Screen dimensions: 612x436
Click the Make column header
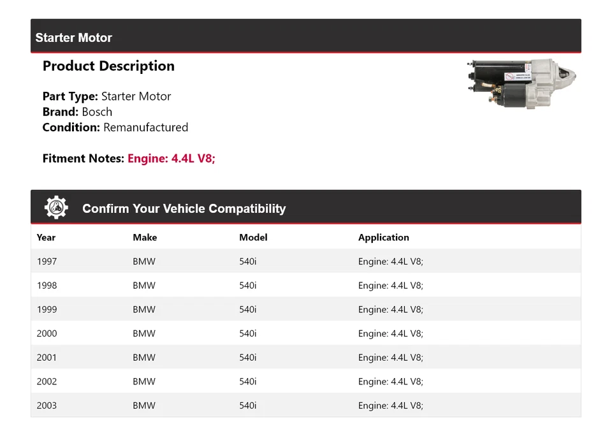[145, 237]
